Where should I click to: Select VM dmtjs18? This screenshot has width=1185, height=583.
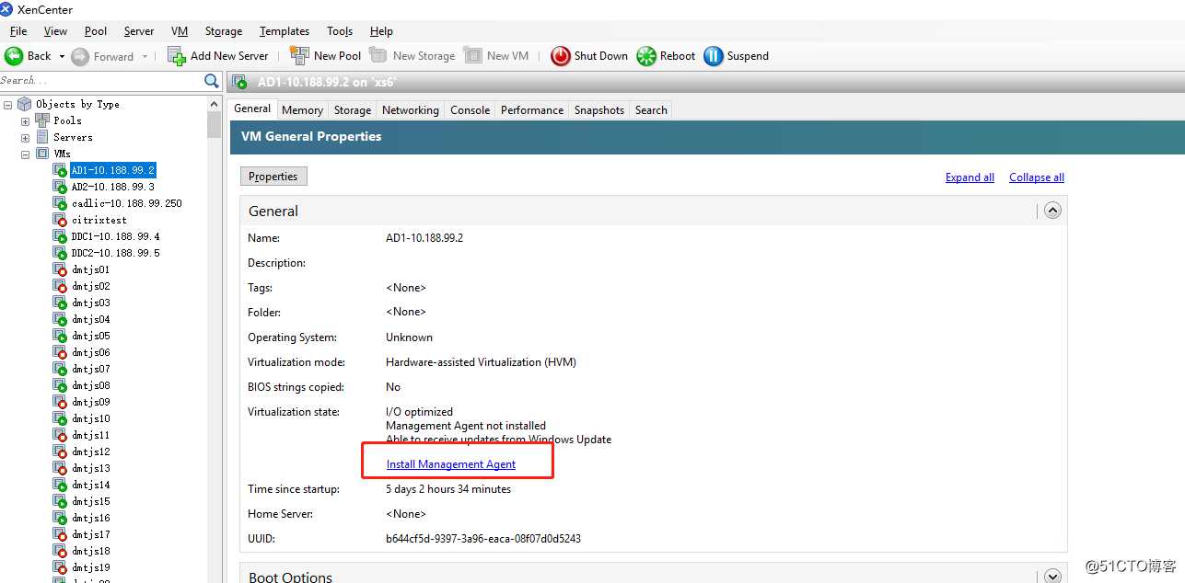(x=90, y=551)
